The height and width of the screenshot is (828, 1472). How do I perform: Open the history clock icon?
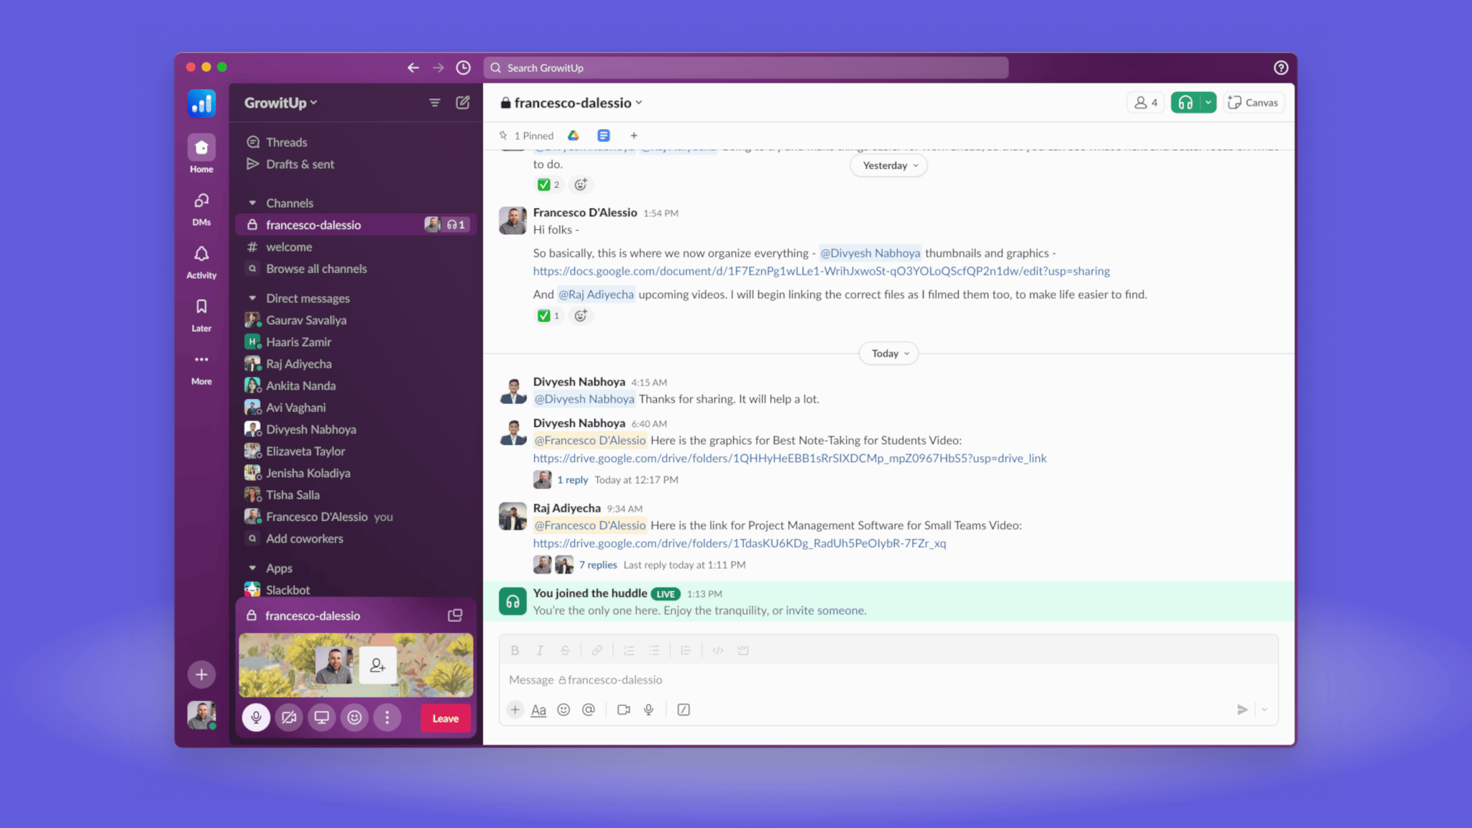(x=464, y=68)
